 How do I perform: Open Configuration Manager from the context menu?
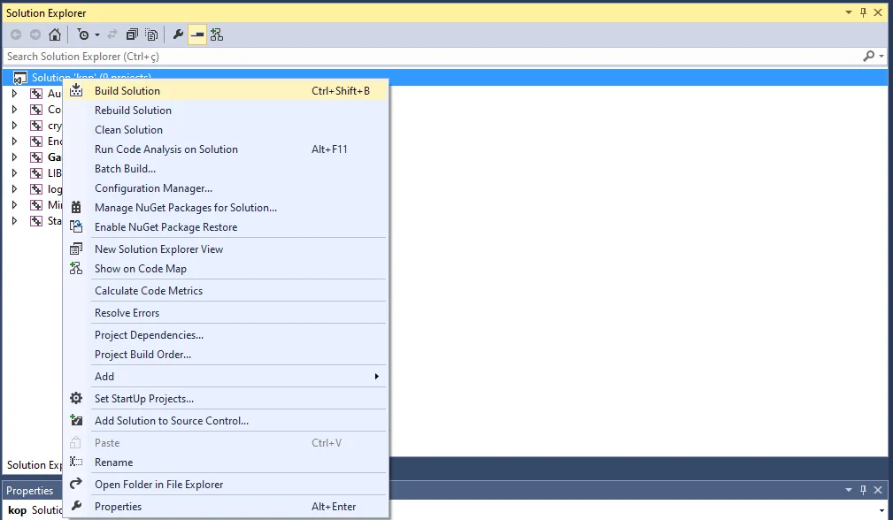coord(153,188)
